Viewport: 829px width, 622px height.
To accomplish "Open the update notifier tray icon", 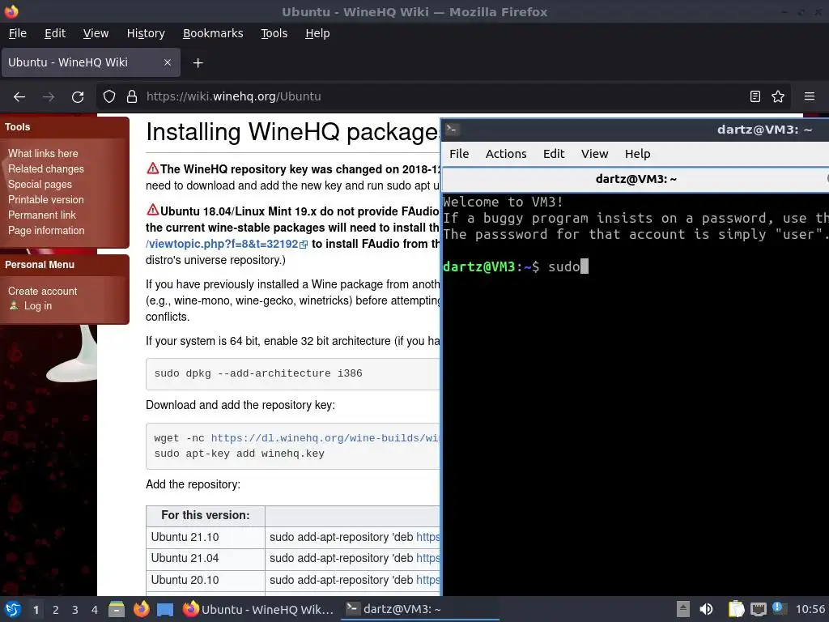I will tap(779, 608).
